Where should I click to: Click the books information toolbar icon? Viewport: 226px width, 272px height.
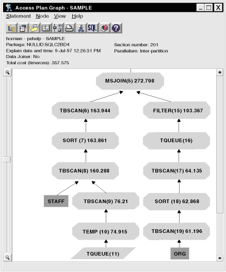(x=104, y=28)
